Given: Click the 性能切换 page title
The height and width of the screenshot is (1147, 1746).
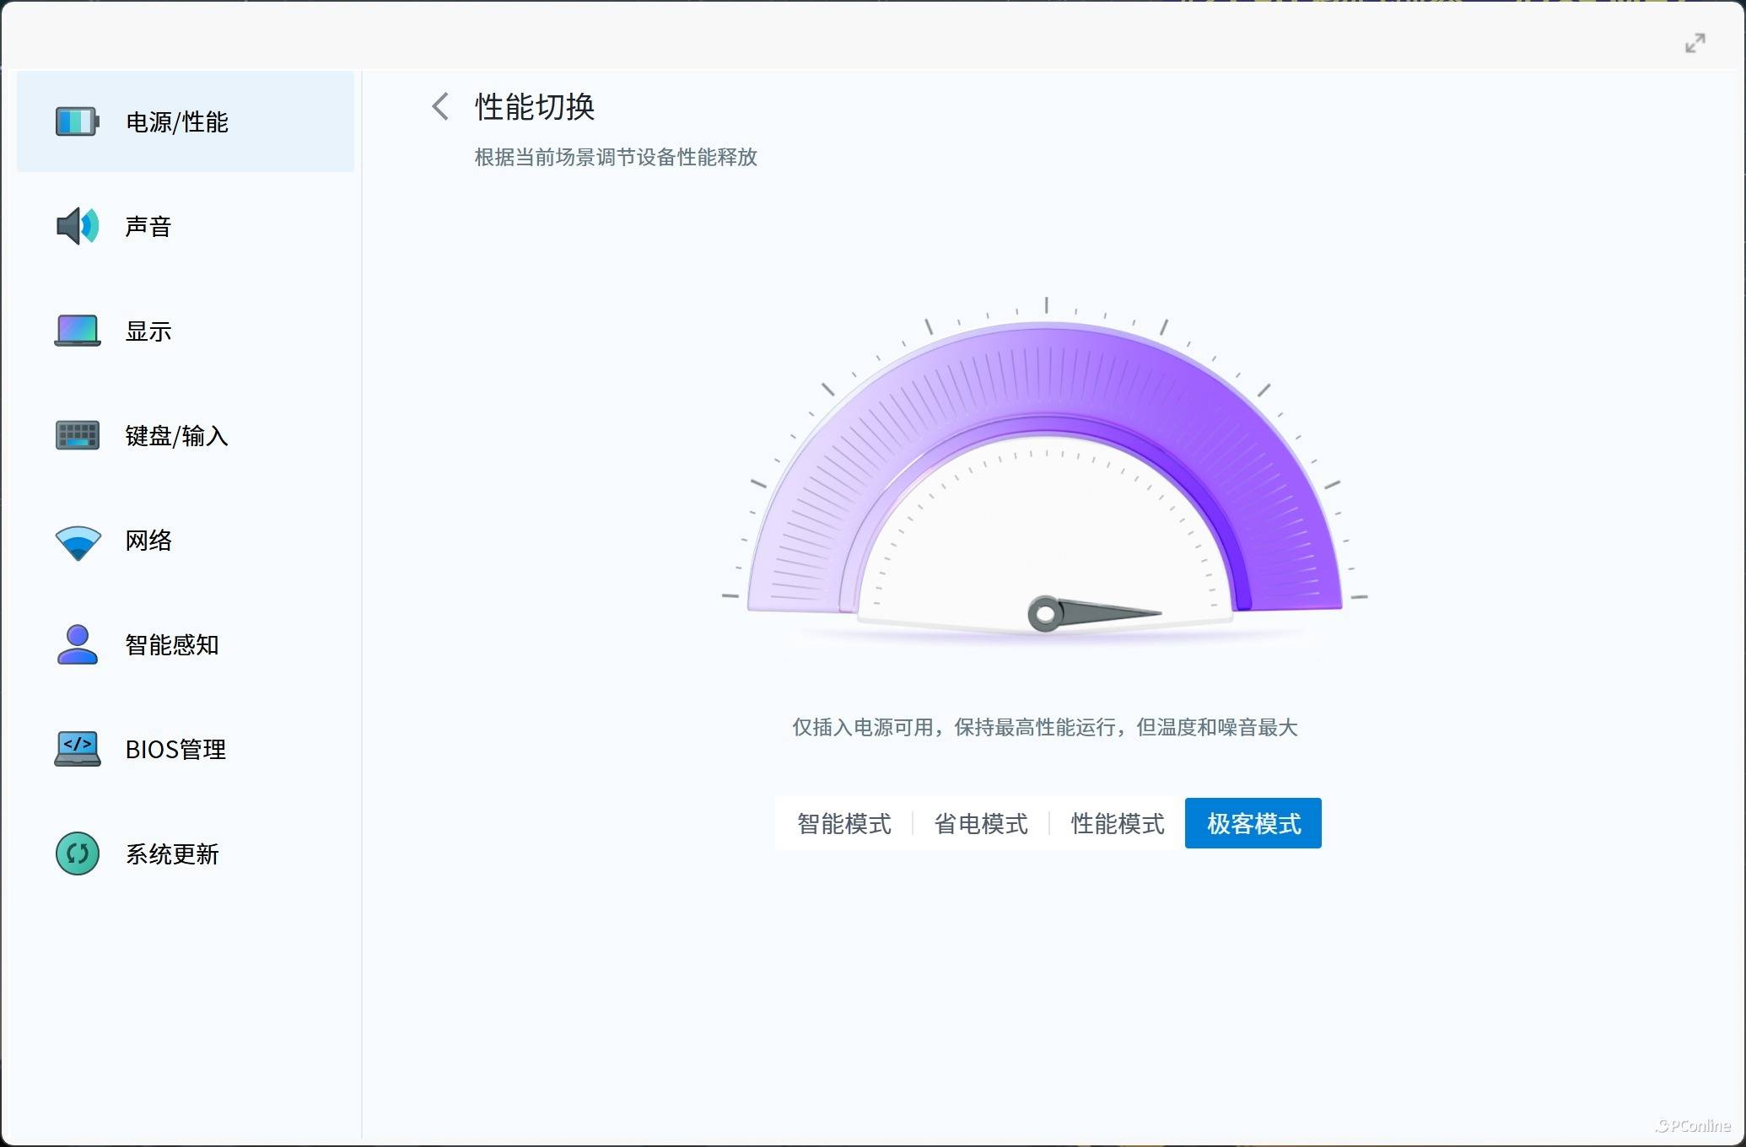Looking at the screenshot, I should 535,107.
